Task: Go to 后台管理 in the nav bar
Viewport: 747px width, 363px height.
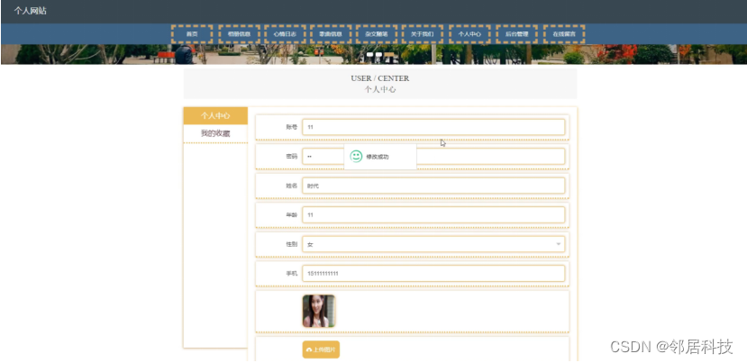Action: pyautogui.click(x=516, y=34)
